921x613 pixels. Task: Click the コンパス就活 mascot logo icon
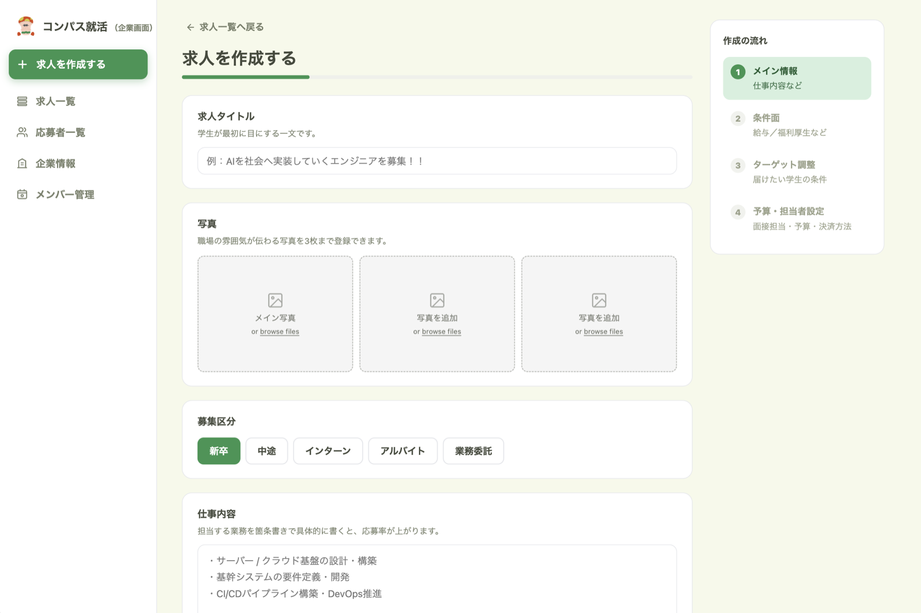tap(26, 26)
